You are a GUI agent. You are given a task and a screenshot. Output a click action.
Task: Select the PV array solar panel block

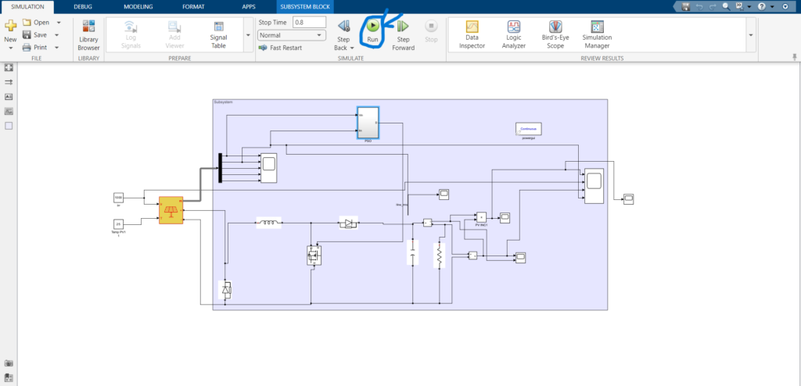point(171,210)
